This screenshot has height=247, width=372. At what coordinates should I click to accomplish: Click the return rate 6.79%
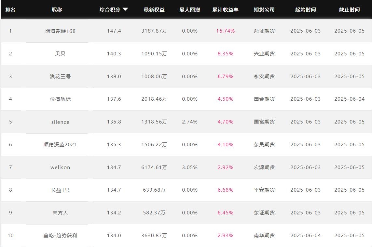tap(226, 77)
